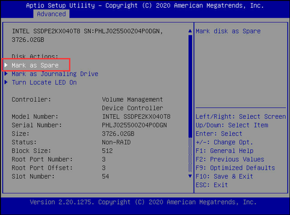Click the dotted scrollbar track below the thumb
This screenshot has height=215, width=290.
(190, 155)
